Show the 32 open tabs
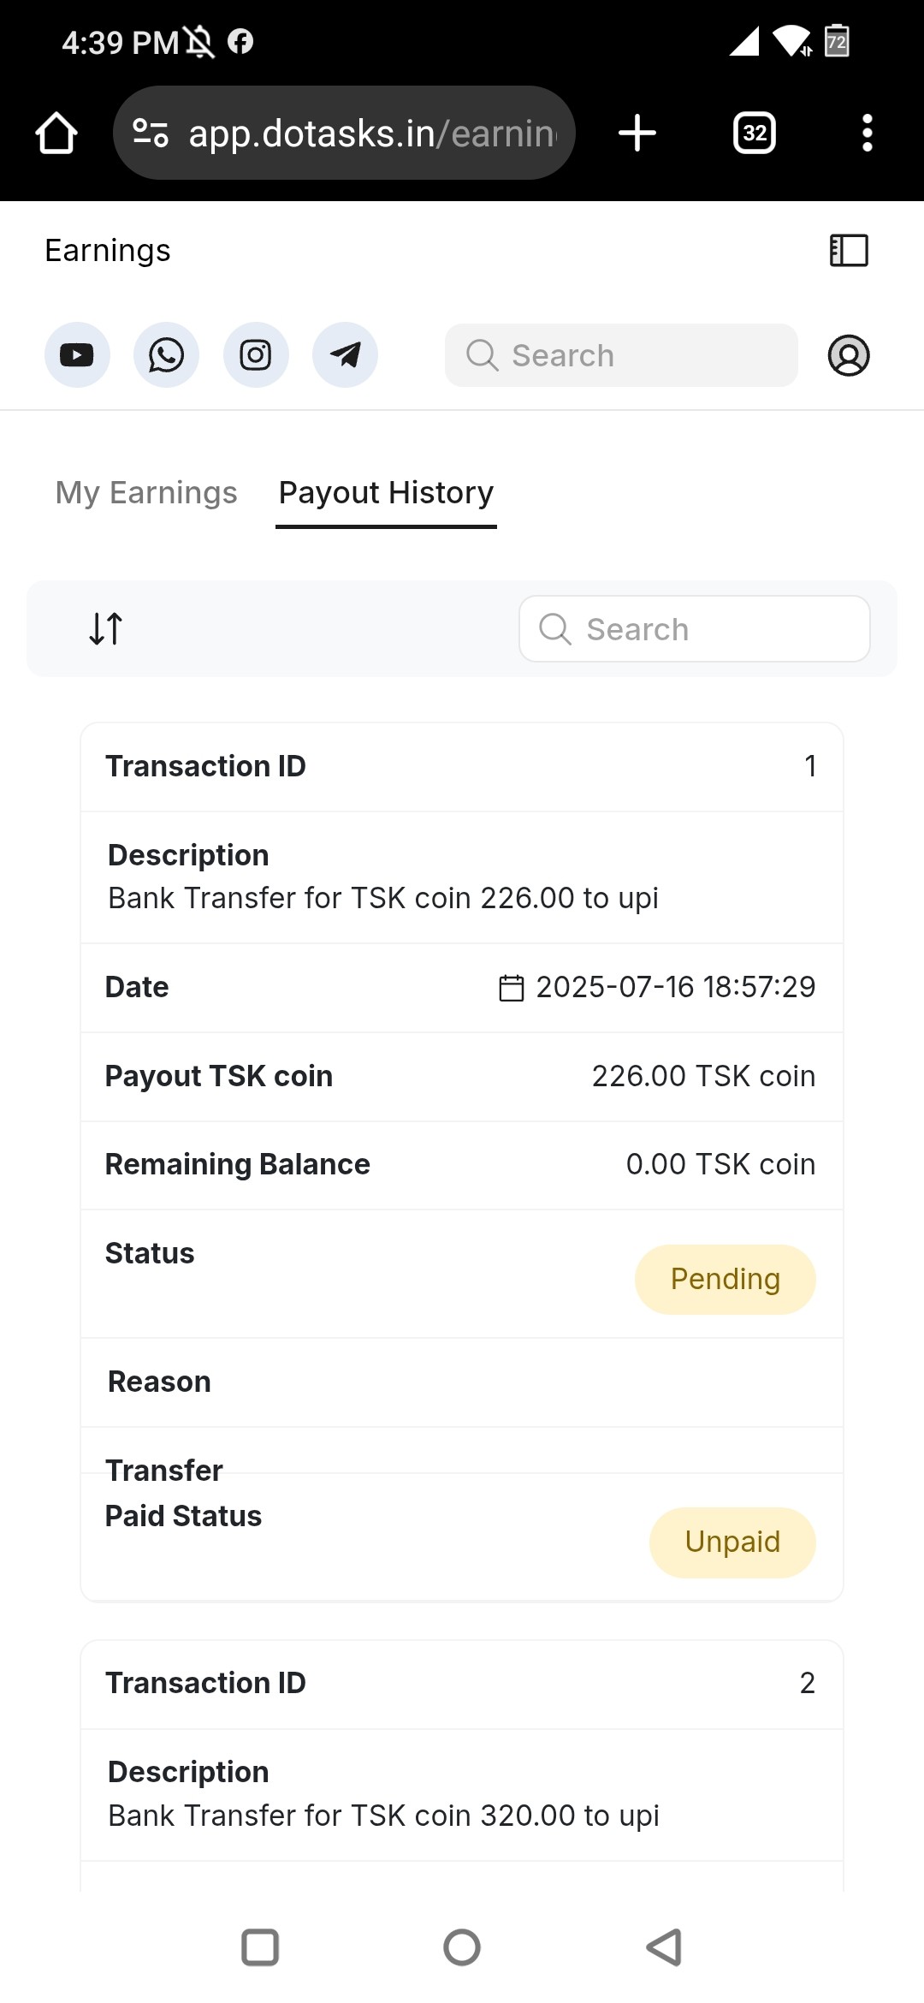This screenshot has width=924, height=2003. coord(755,134)
